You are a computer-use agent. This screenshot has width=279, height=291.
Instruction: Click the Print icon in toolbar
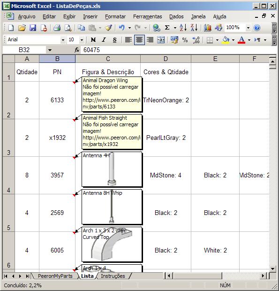(57, 28)
